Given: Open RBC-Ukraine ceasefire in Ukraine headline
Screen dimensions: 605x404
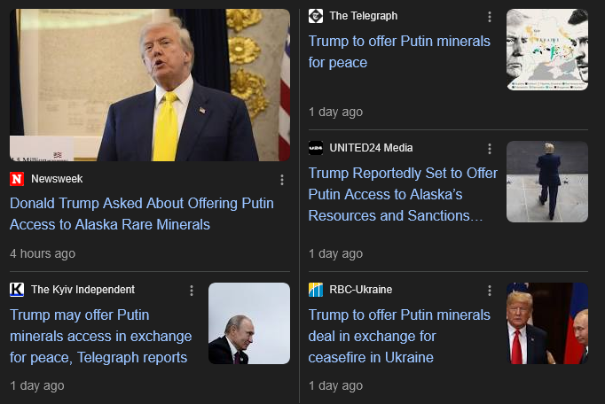Looking at the screenshot, I should pyautogui.click(x=399, y=336).
